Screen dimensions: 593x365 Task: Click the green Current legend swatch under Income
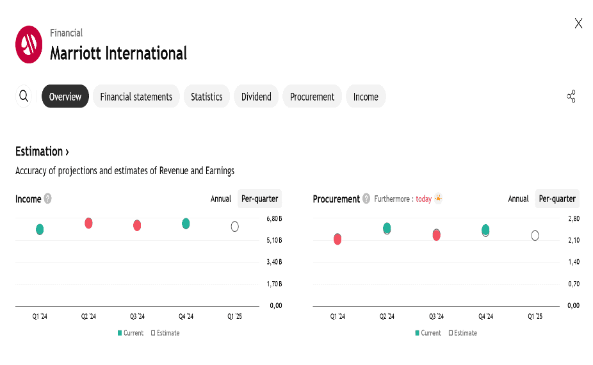click(x=120, y=333)
